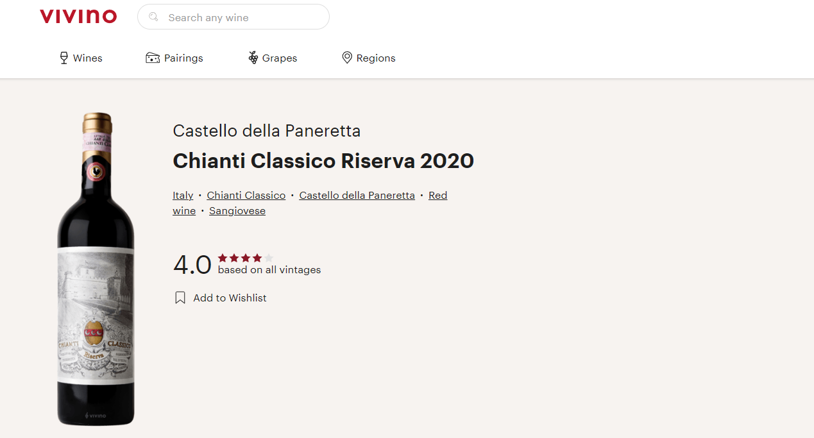The image size is (814, 438).
Task: Open the Grapes menu label
Action: (280, 58)
